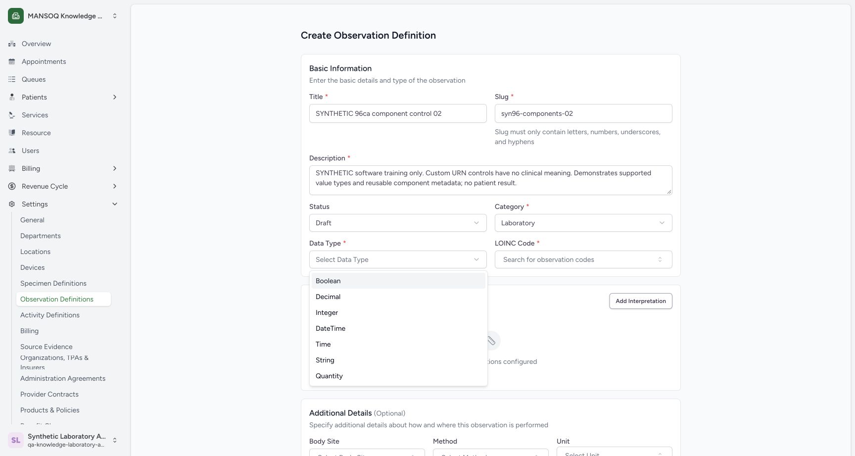Collapse the Settings section chevron
This screenshot has width=855, height=456.
click(x=115, y=204)
